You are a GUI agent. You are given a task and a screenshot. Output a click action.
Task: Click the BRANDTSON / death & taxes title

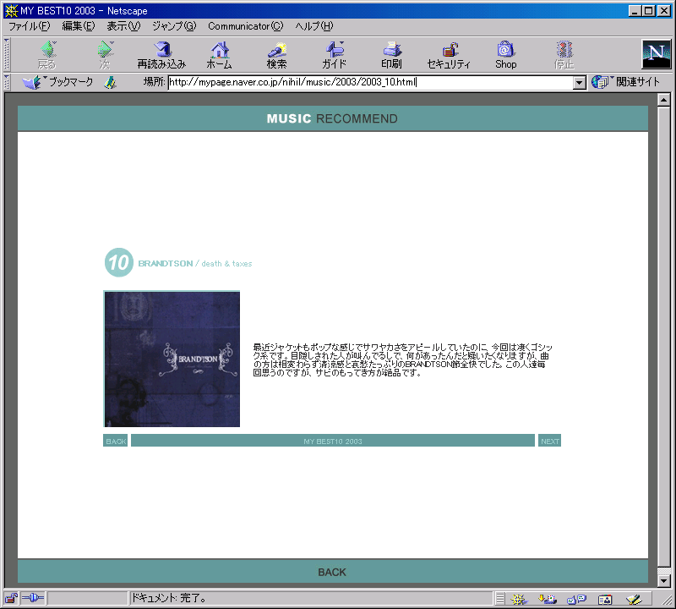pyautogui.click(x=195, y=263)
